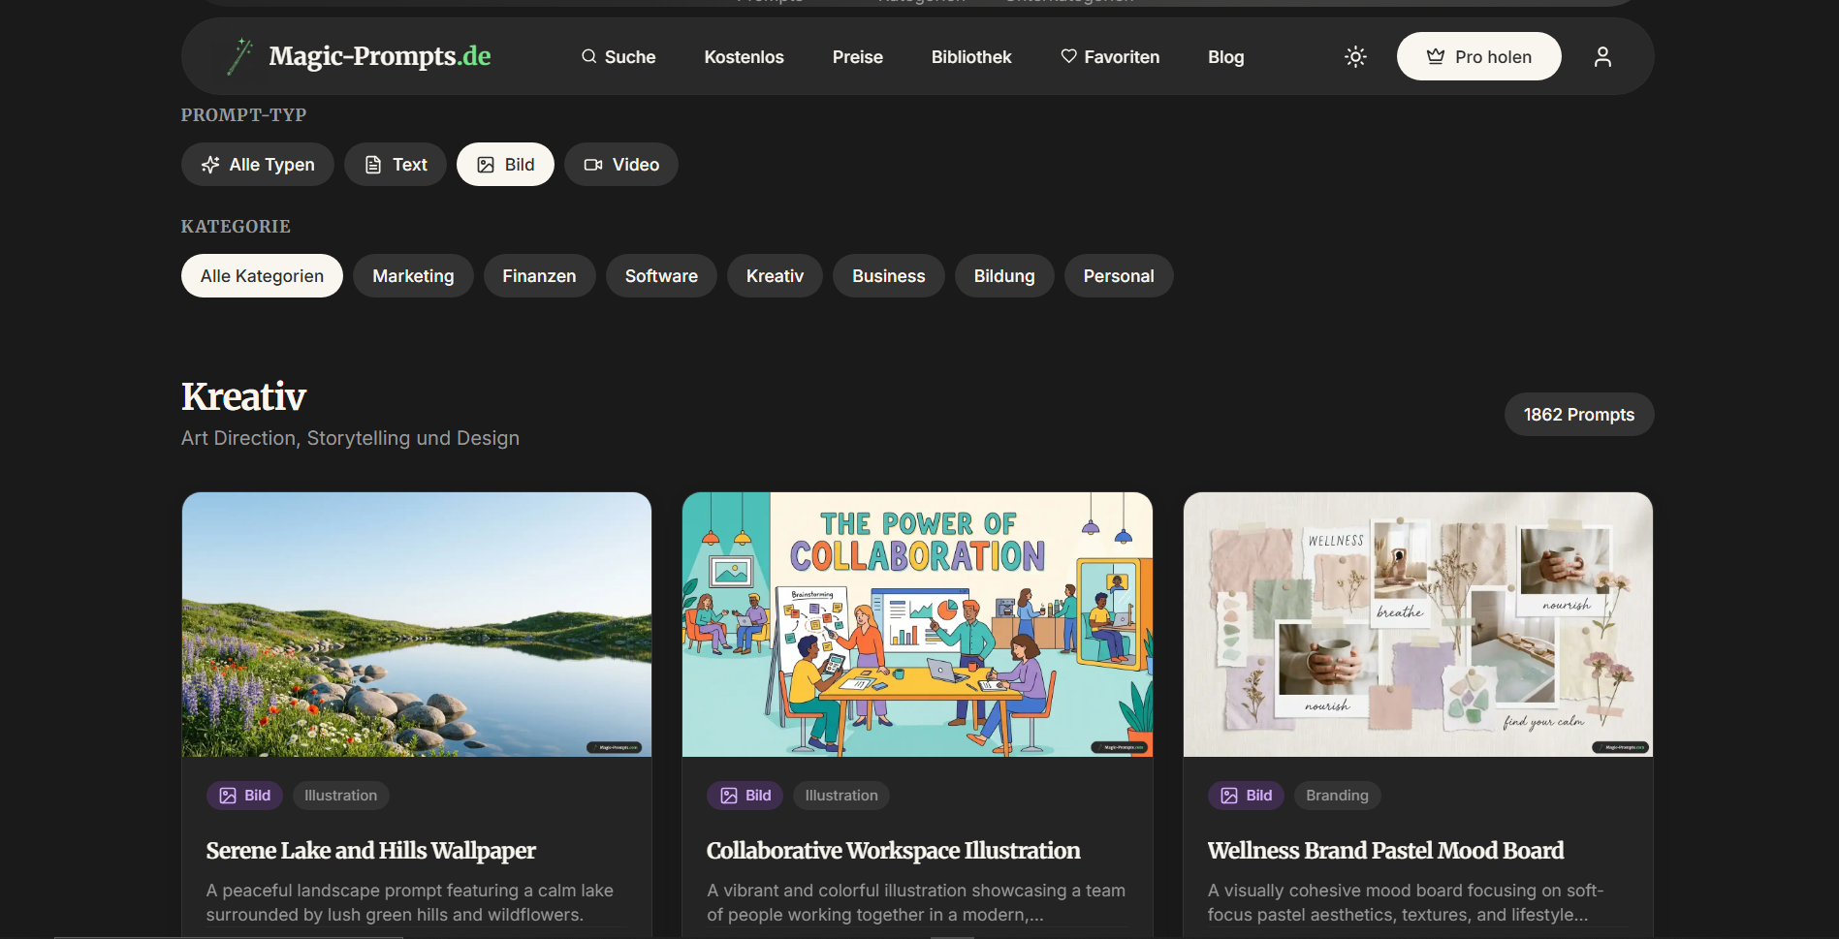Click Illustration tag on Serene Lake card

click(340, 796)
